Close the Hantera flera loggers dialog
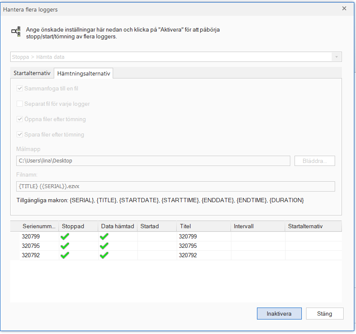The image size is (356, 334). coord(344,9)
